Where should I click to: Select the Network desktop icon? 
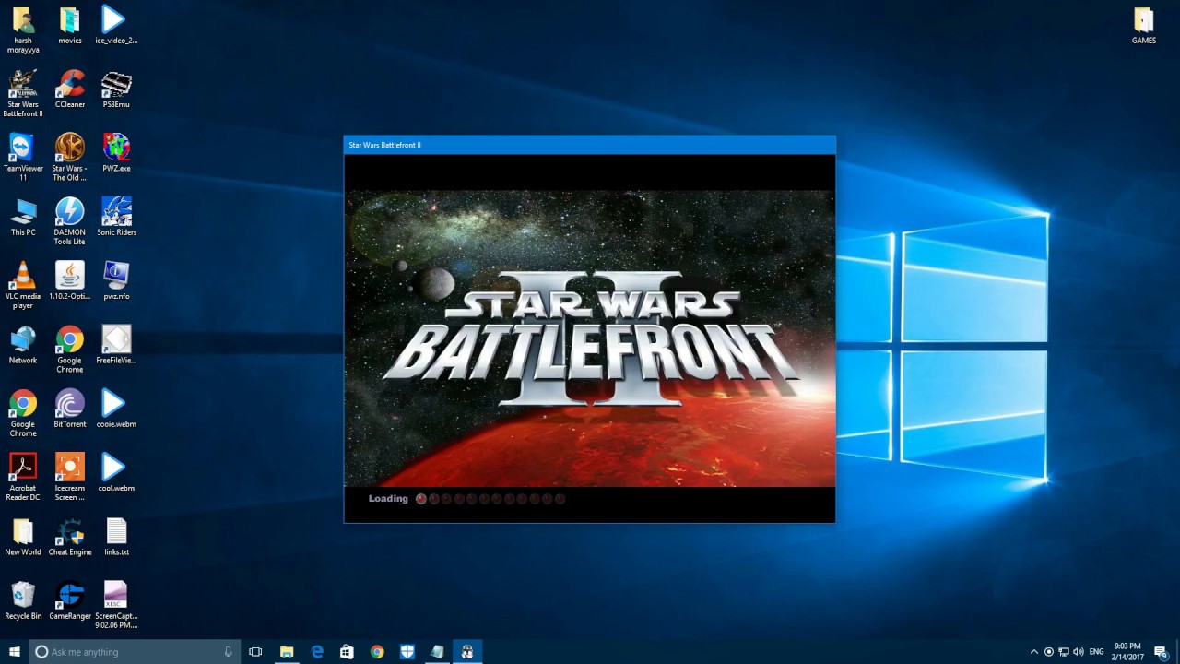pyautogui.click(x=23, y=345)
